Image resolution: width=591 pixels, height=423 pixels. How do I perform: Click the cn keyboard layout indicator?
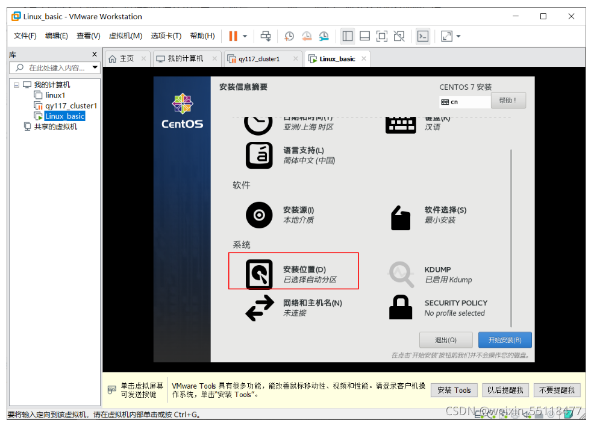[x=465, y=102]
